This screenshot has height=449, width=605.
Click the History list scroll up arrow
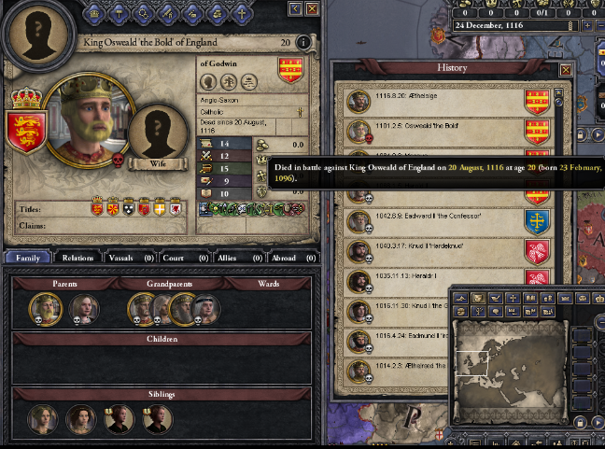pos(558,92)
